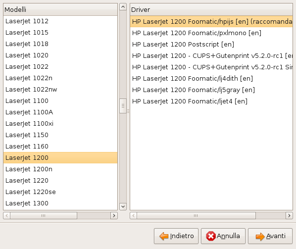Viewport: 296px width, 249px height.
Task: Click driver horizontal scroll left arrow
Action: tap(134, 216)
